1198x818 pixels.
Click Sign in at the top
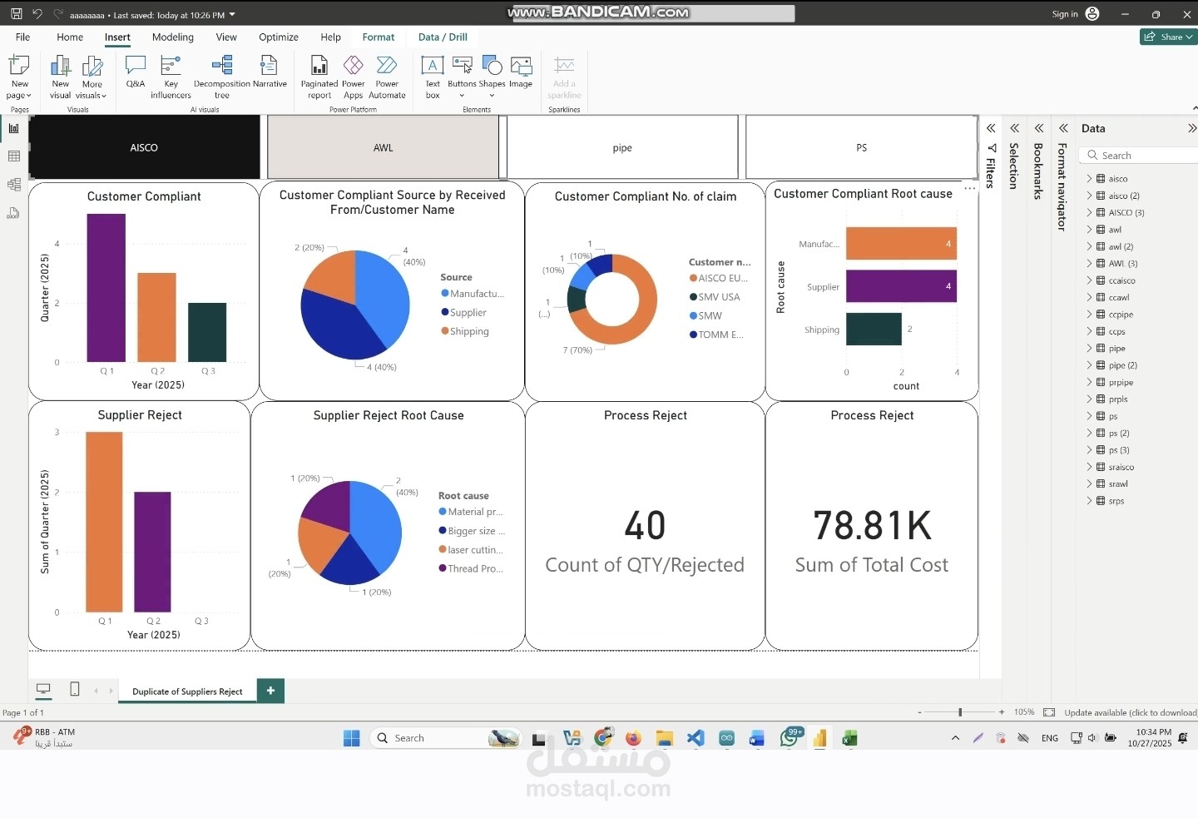1076,14
